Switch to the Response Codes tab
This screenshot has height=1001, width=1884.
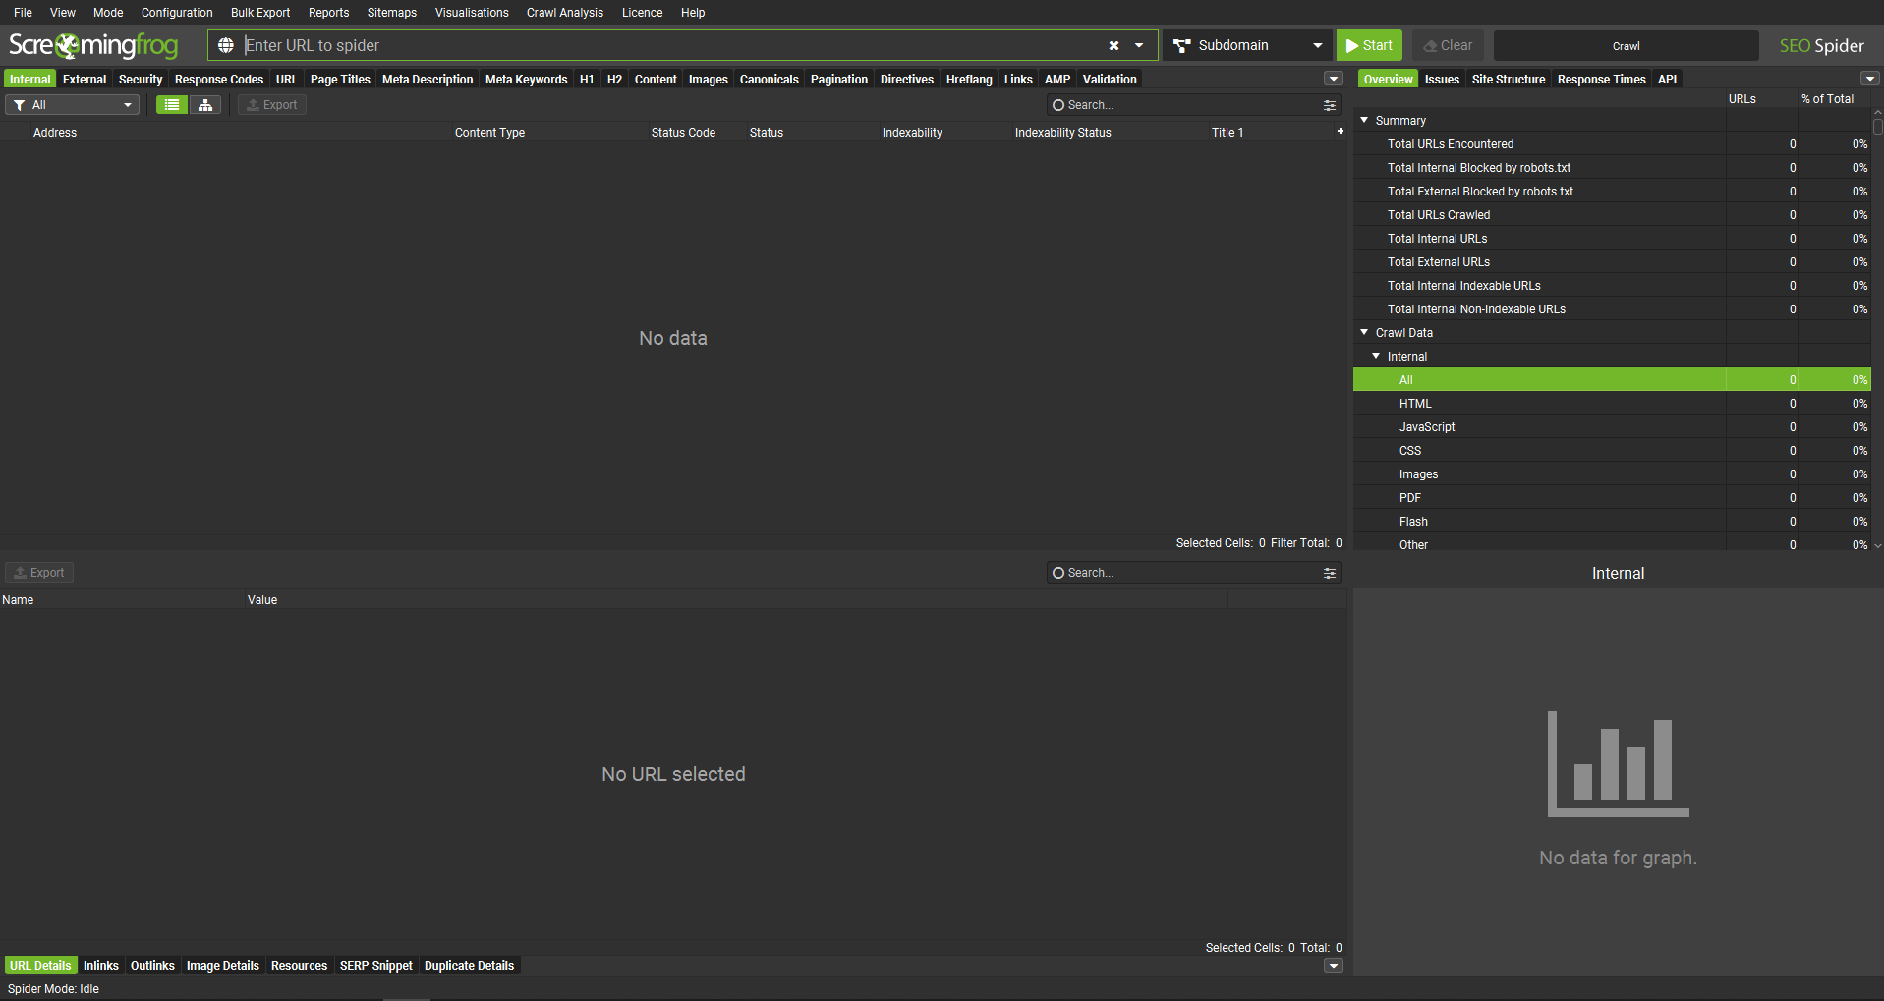218,80
